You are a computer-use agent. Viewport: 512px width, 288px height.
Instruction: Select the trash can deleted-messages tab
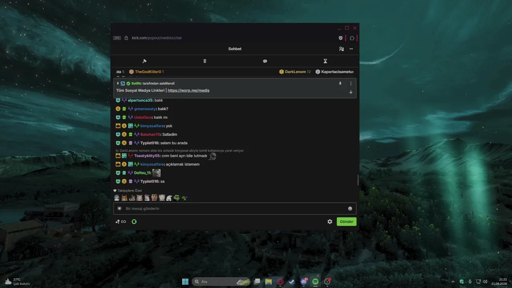coord(205,61)
